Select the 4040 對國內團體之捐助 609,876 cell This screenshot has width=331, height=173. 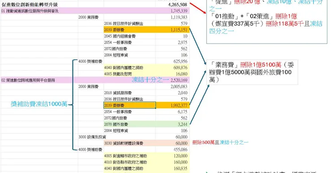tap(147, 68)
